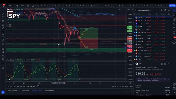The image size is (176, 99).
Task: Open the Trading Panel tab
Action: (50, 90)
